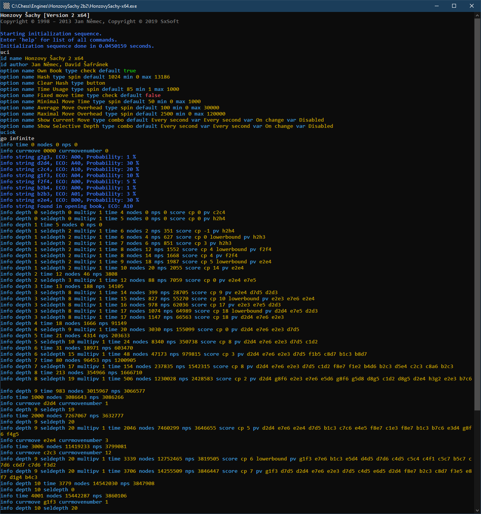This screenshot has height=514, width=481.
Task: Click the 'option name Fixed move time' line
Action: click(80, 95)
